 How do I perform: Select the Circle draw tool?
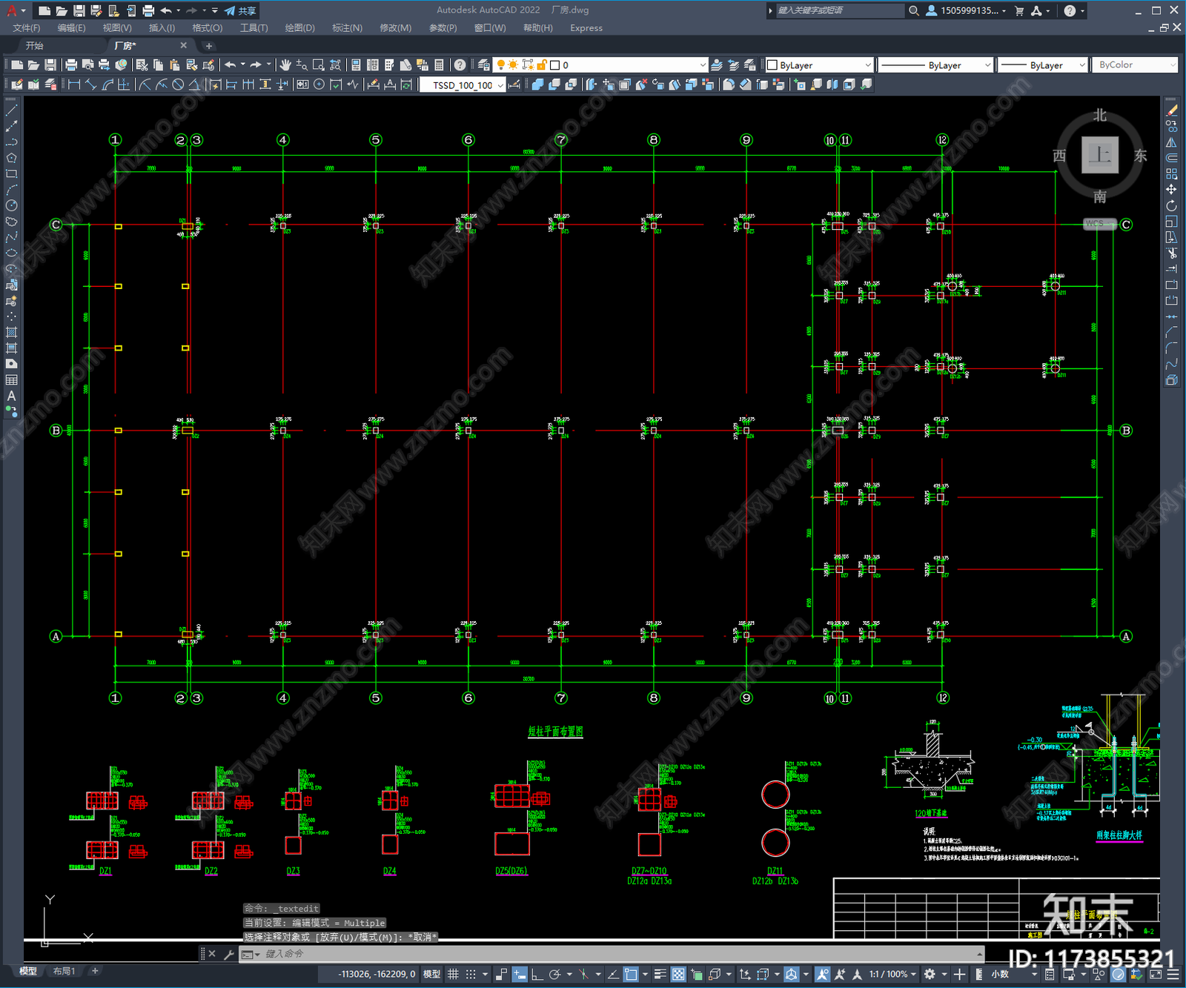tap(11, 205)
